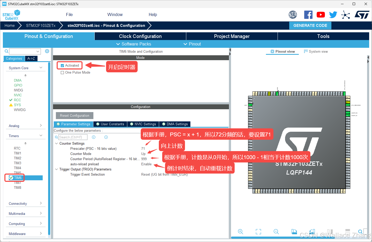Viewport: 372px width, 242px height.
Task: Open the NVIC Settings tab
Action: (143, 124)
